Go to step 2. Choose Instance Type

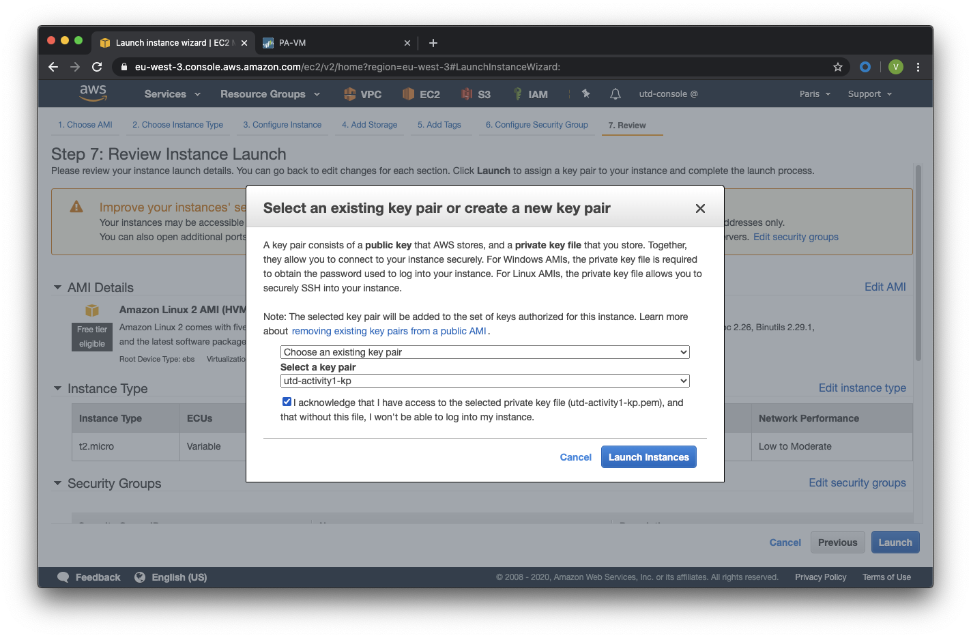tap(178, 125)
